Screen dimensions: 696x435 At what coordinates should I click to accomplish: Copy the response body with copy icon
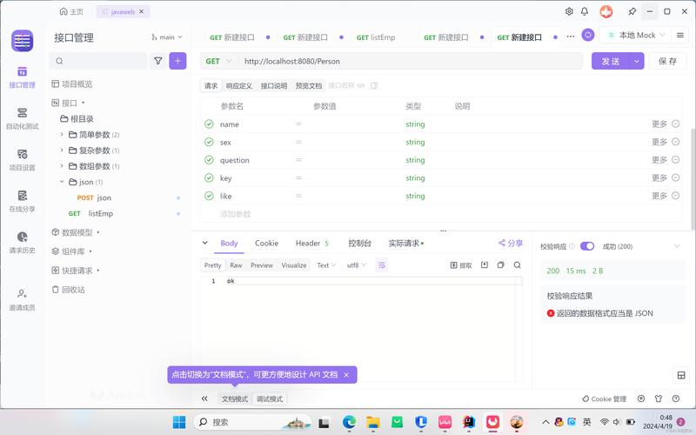[x=501, y=265]
